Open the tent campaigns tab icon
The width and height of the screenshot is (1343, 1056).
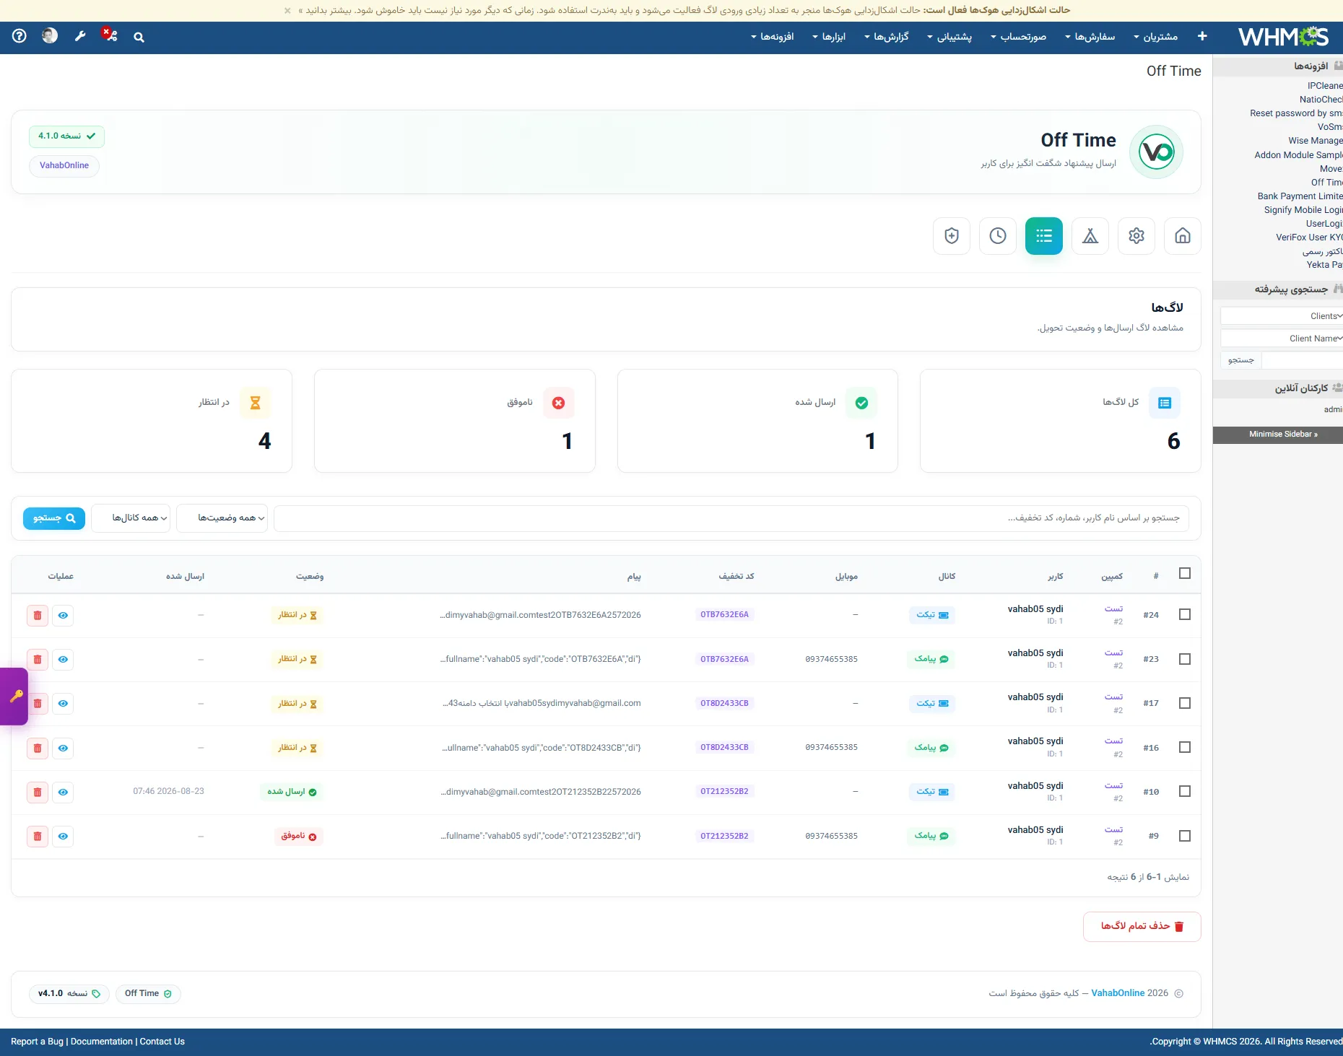tap(1090, 236)
